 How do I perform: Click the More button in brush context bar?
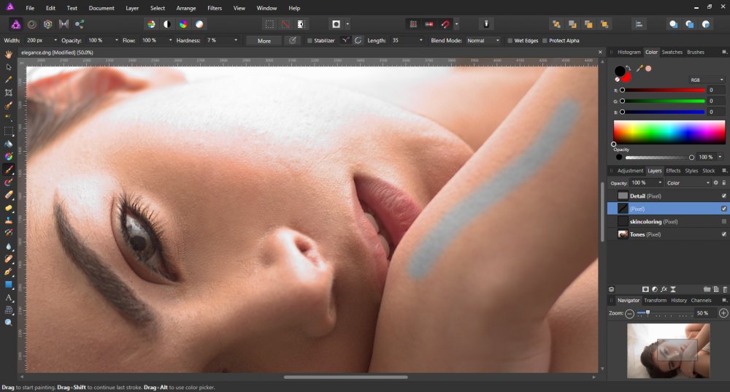pyautogui.click(x=264, y=41)
